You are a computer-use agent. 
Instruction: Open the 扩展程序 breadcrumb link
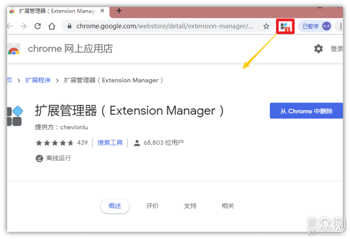pos(38,80)
